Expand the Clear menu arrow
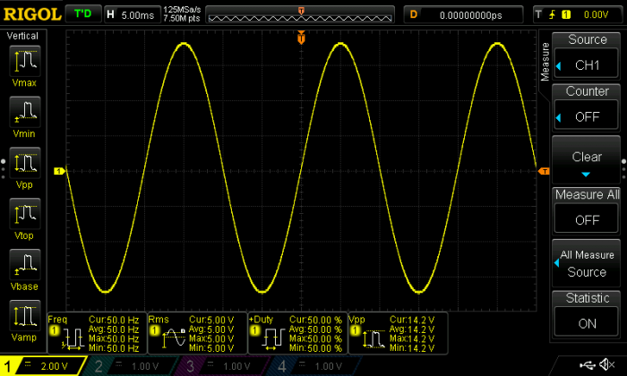The height and width of the screenshot is (376, 627). 587,174
